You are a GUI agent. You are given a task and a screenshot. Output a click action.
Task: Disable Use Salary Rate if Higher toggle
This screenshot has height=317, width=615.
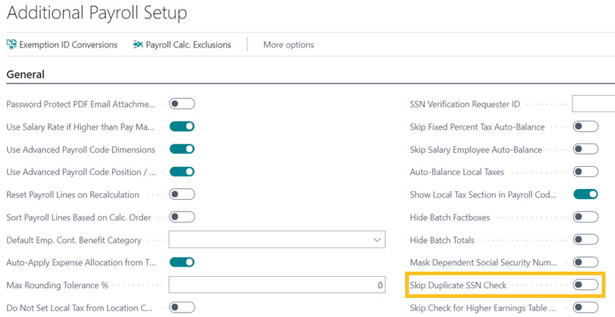coord(182,127)
